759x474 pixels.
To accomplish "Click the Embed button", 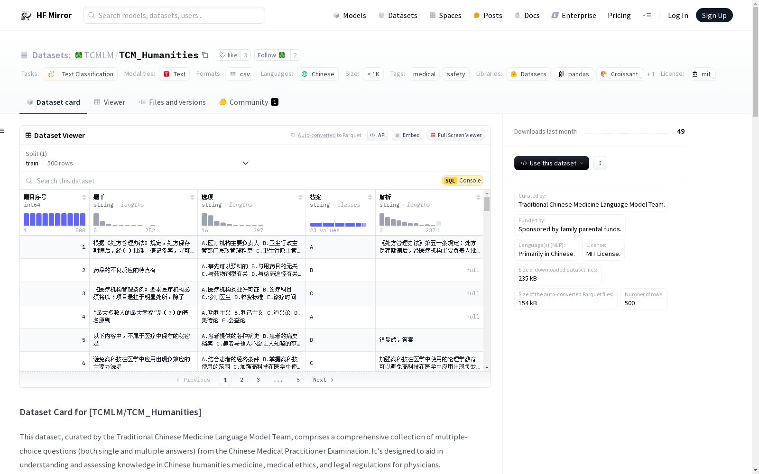I will (x=407, y=135).
